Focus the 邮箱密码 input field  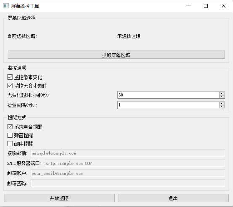128,183
